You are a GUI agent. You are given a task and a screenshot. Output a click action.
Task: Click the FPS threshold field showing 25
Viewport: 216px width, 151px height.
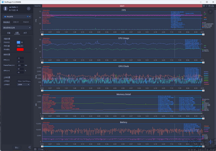[20, 62]
